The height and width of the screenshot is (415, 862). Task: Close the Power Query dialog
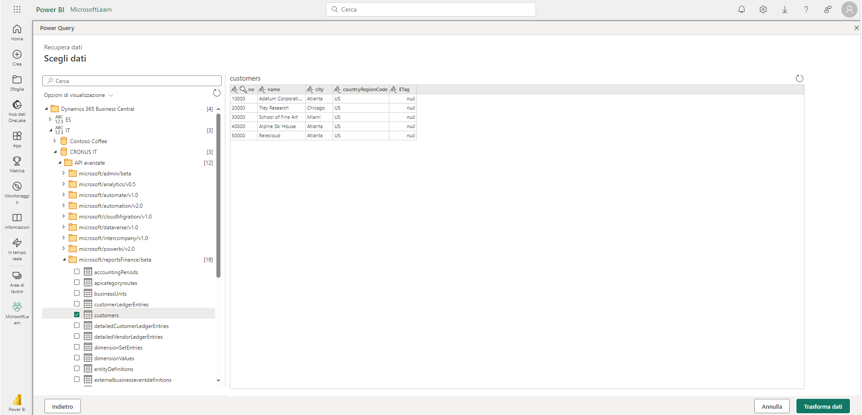point(856,28)
